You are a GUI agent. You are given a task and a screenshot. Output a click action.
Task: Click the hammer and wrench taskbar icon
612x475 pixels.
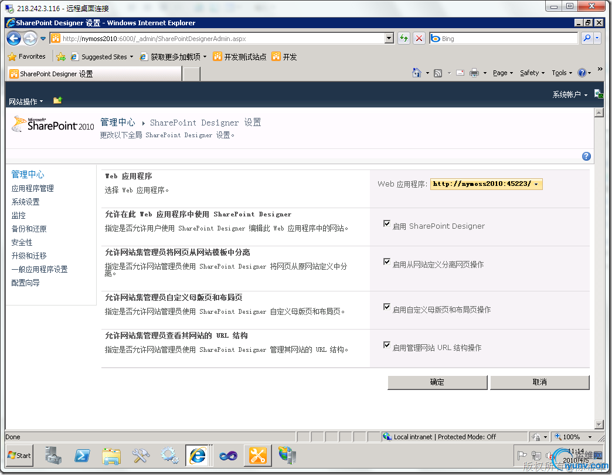point(141,456)
